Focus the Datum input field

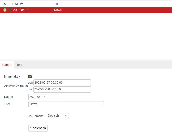pyautogui.click(x=44, y=97)
